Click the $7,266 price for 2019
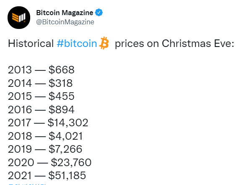The image size is (248, 185). coord(65,149)
